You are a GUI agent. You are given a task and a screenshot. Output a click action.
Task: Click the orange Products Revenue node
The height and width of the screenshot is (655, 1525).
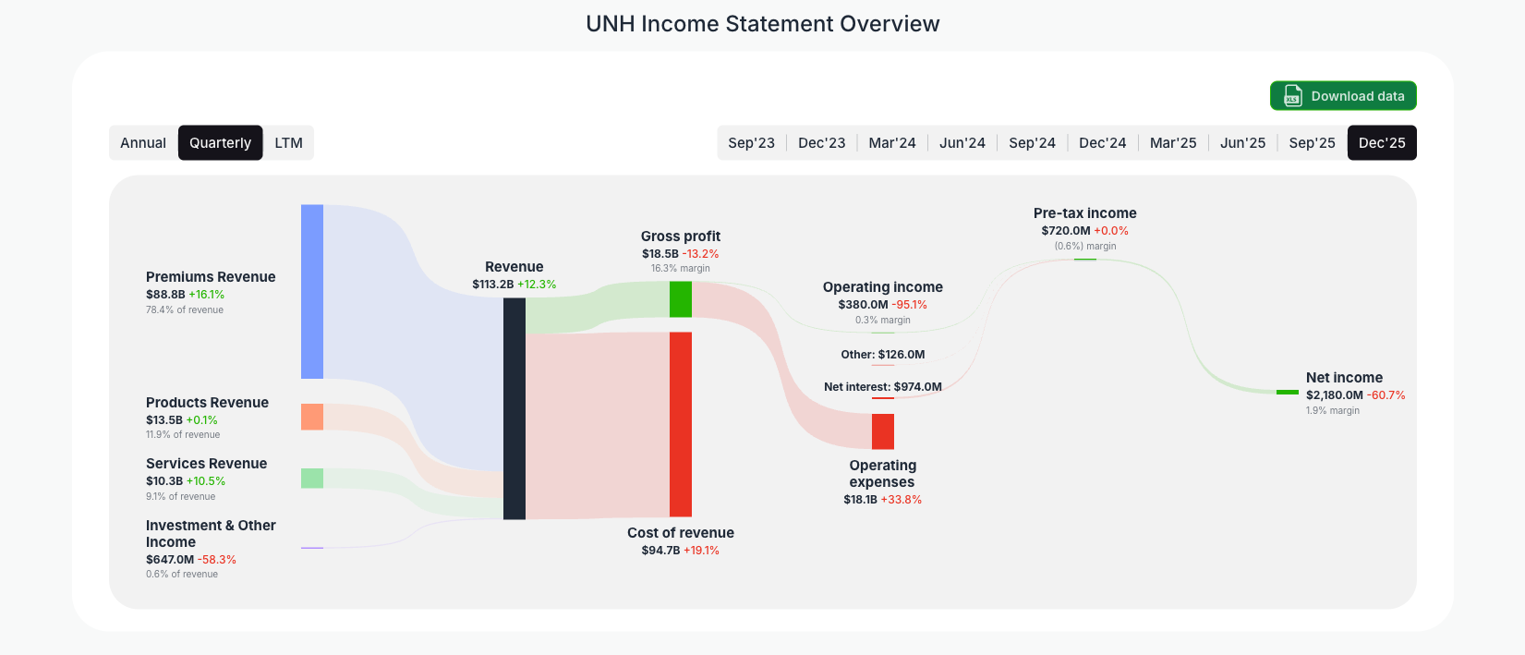click(311, 418)
